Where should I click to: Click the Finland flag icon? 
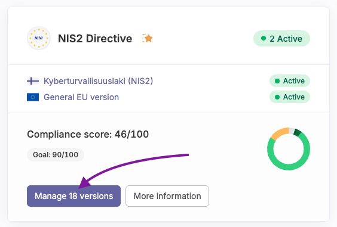coord(33,81)
